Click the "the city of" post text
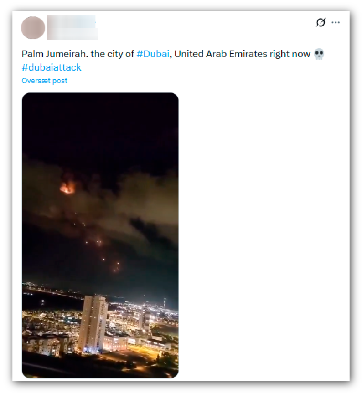The height and width of the screenshot is (393, 362). (x=113, y=54)
